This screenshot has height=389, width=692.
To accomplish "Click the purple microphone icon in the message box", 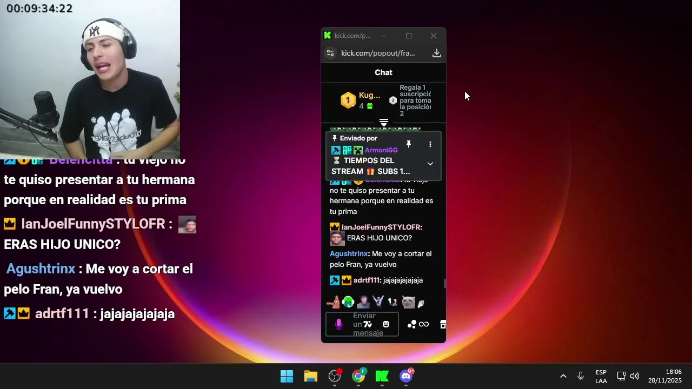I will tap(339, 324).
